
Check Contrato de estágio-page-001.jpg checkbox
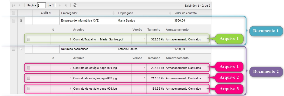pos(29,68)
